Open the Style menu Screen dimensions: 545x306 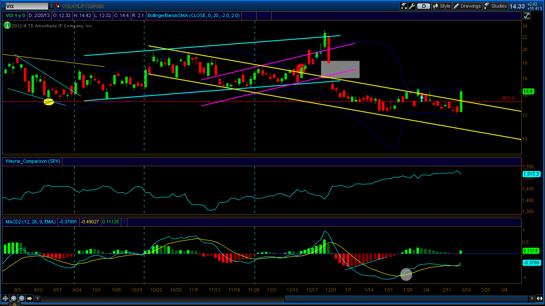point(442,6)
